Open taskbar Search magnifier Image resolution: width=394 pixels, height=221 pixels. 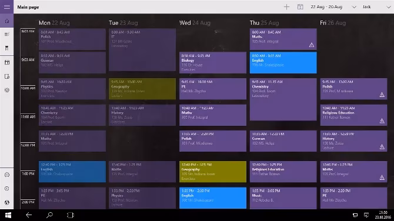(49, 215)
